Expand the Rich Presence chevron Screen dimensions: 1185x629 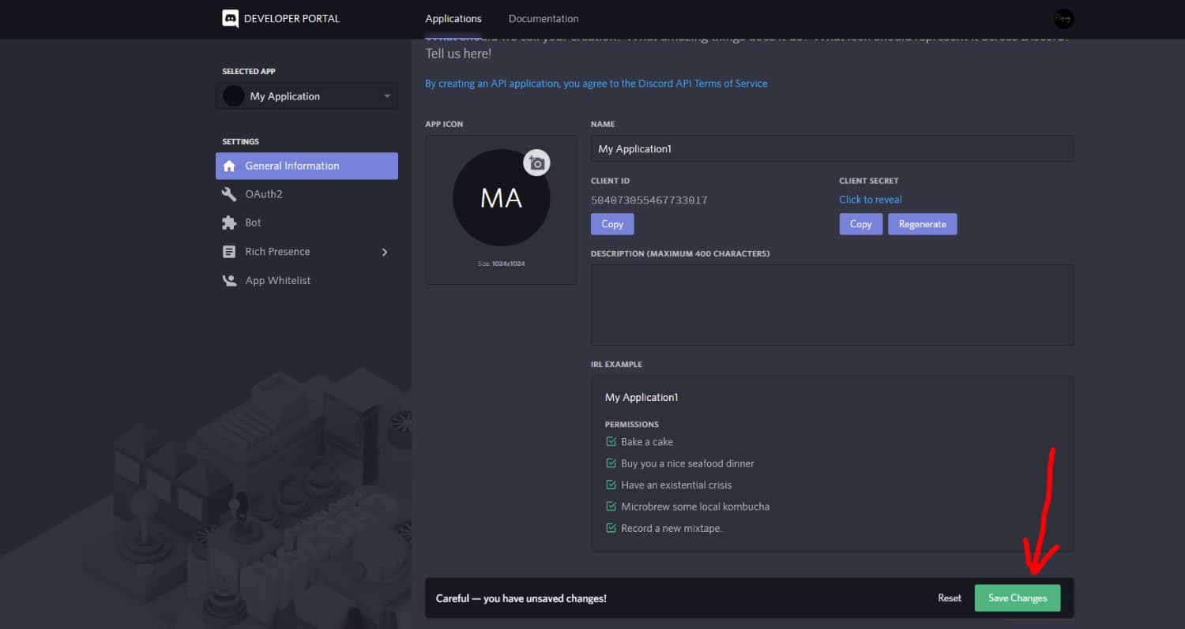click(x=385, y=252)
